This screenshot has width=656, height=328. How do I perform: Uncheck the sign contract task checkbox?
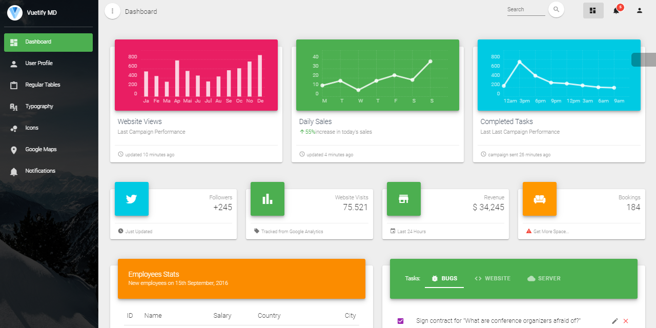tap(400, 320)
